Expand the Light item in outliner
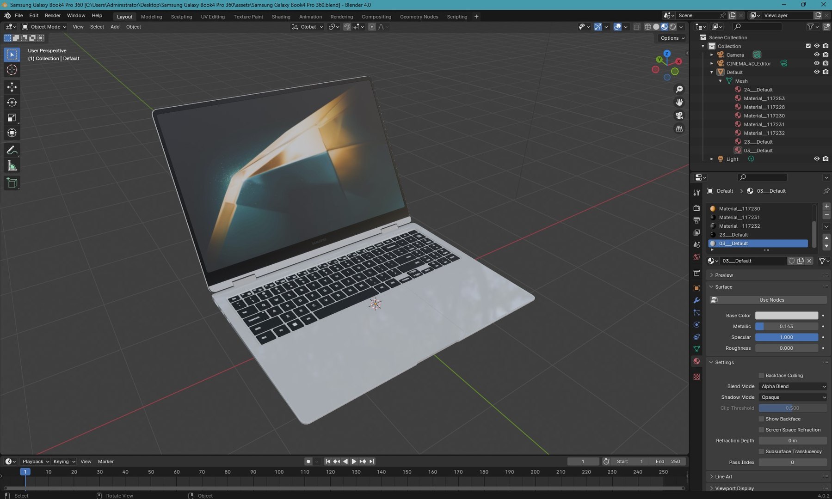832x499 pixels. pos(712,159)
